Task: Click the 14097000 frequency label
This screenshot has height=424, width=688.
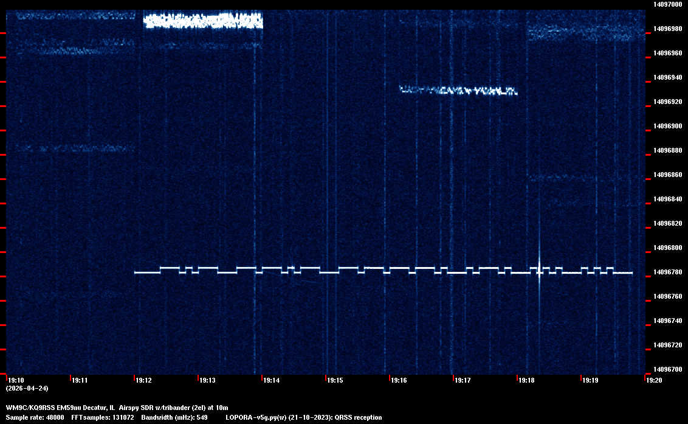Action: point(667,4)
